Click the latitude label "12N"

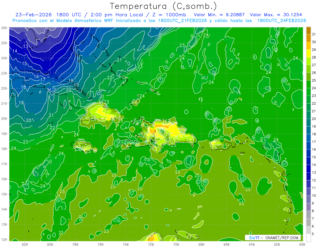tap(4, 239)
